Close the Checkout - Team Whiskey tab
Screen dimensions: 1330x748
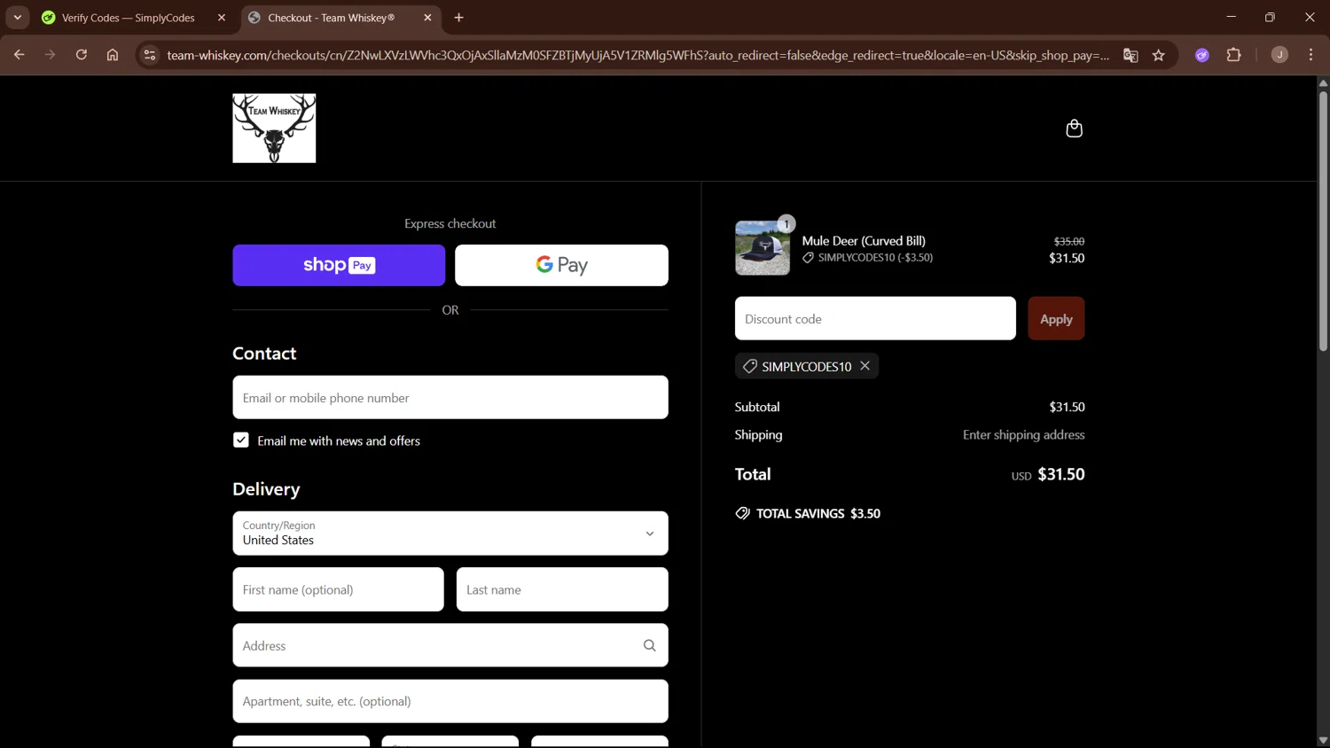point(427,18)
